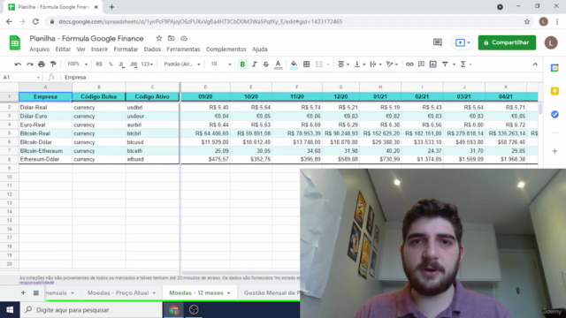
Task: Toggle bold formatting
Action: [242, 64]
